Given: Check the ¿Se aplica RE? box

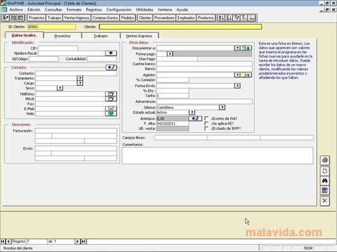Looking at the screenshot, I should click(x=207, y=123).
